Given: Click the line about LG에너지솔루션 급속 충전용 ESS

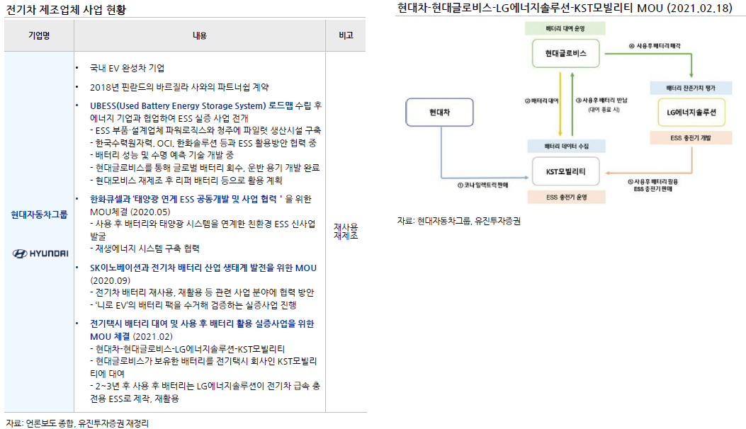Looking at the screenshot, I should click(205, 392).
